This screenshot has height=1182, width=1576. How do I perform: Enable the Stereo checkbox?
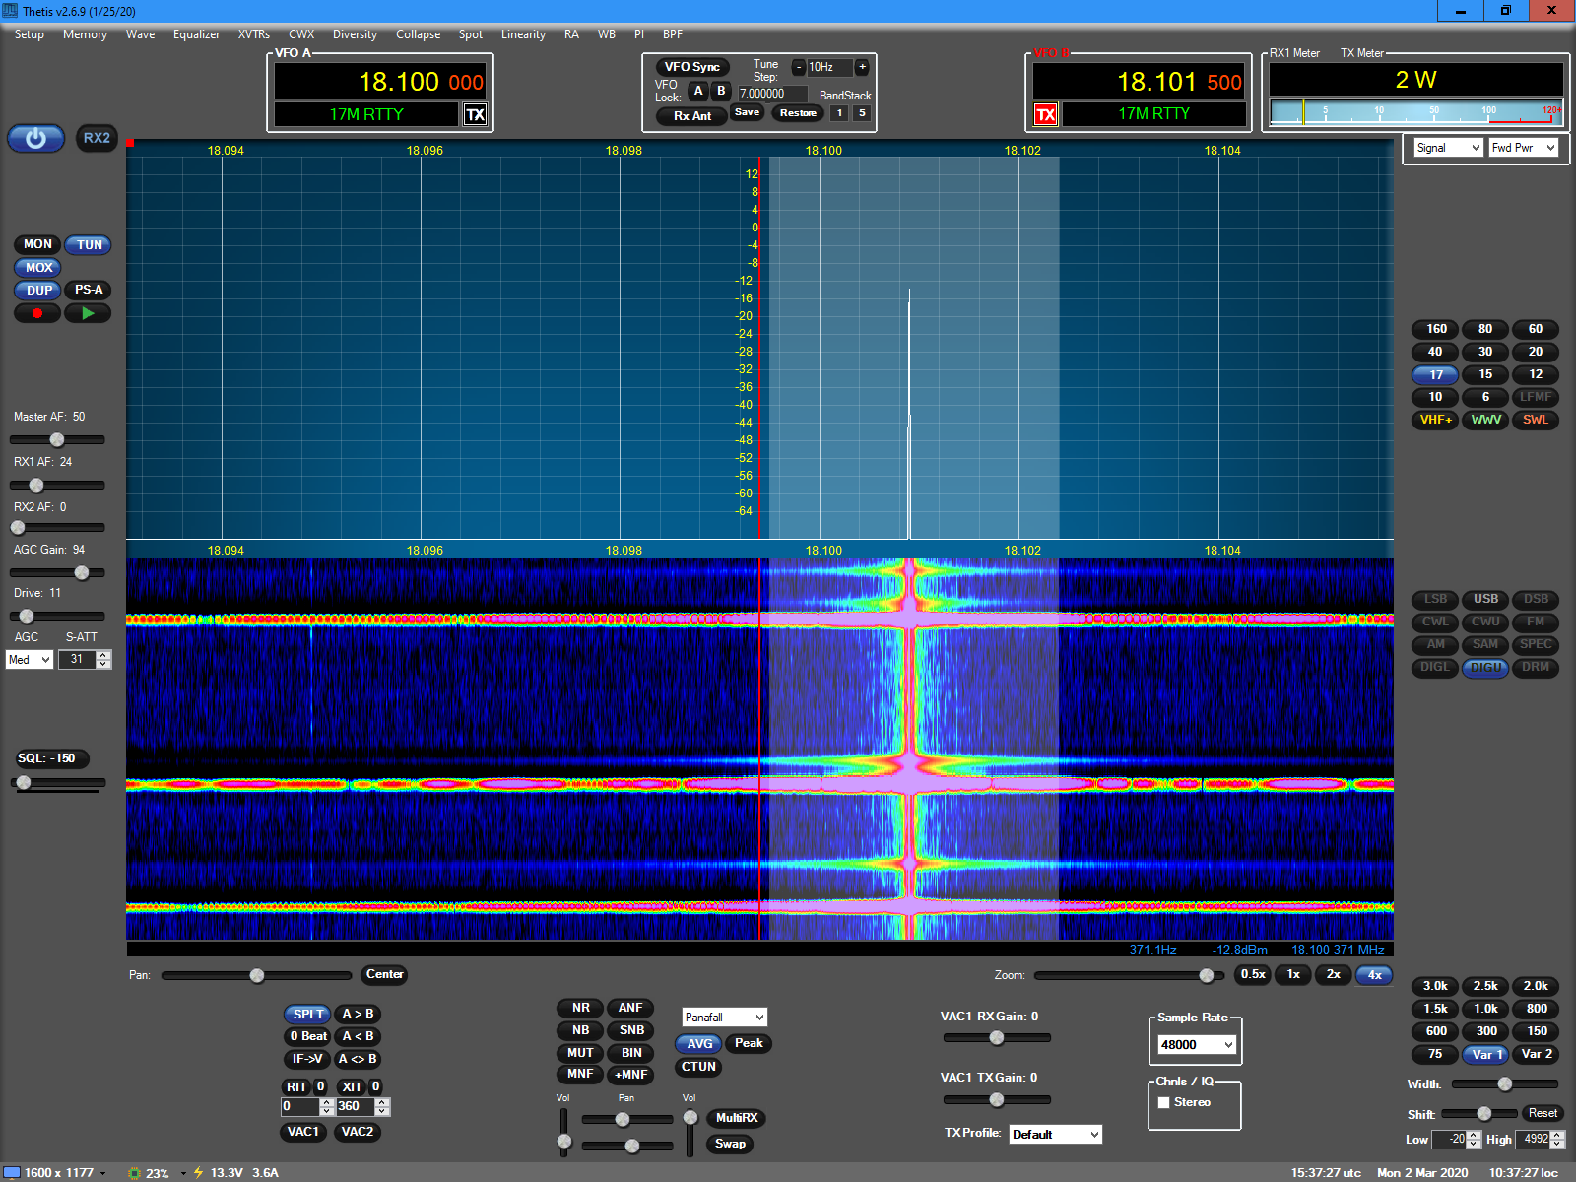pos(1164,1102)
